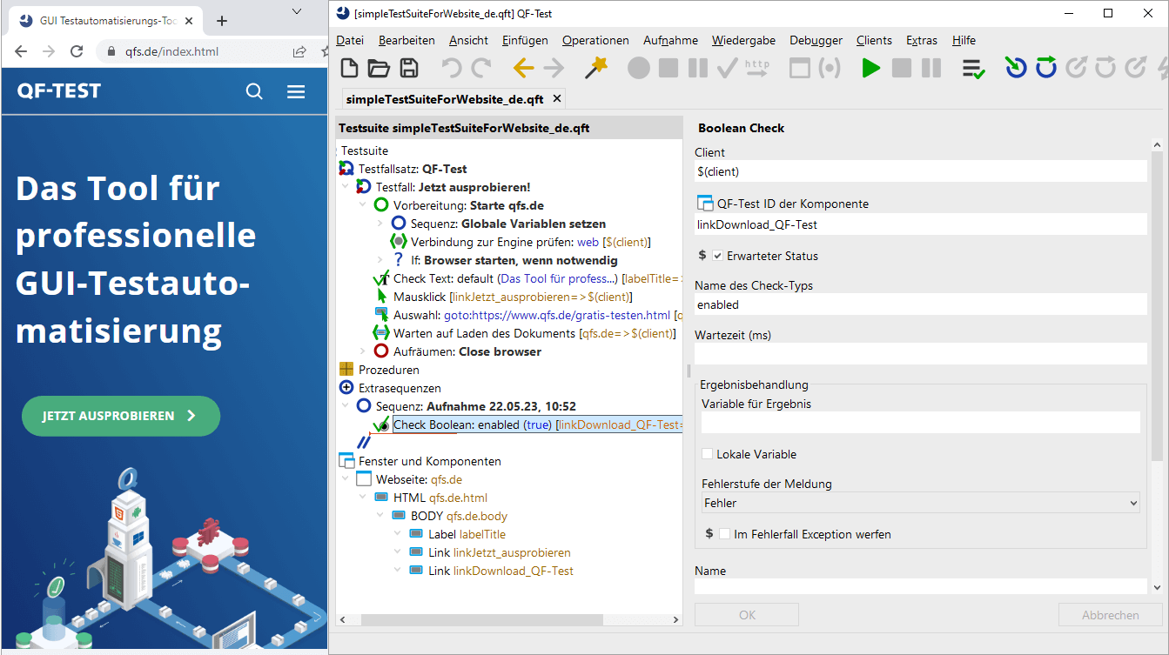
Task: Click the Auswahl node icon
Action: pyautogui.click(x=381, y=315)
